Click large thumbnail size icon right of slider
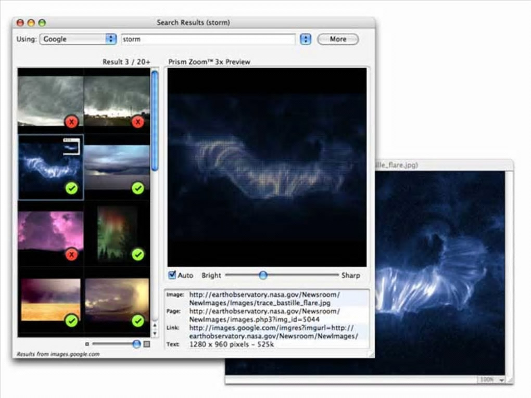This screenshot has height=398, width=531. coord(147,344)
